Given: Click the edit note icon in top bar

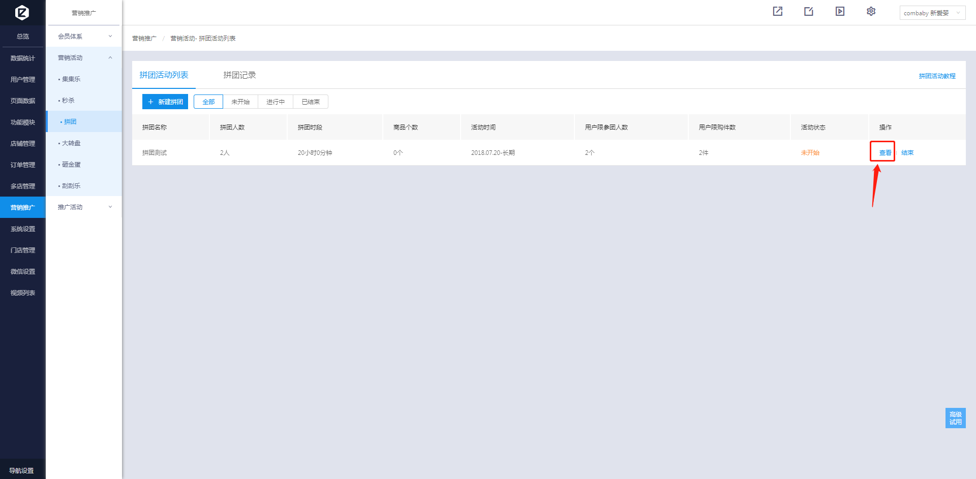Looking at the screenshot, I should point(808,11).
